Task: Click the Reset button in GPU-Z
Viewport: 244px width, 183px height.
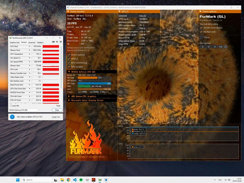Action: pyautogui.click(x=58, y=106)
